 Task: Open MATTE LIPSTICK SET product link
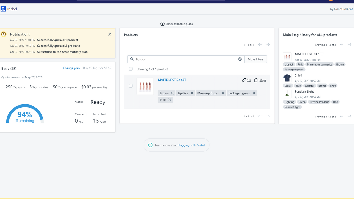[172, 80]
